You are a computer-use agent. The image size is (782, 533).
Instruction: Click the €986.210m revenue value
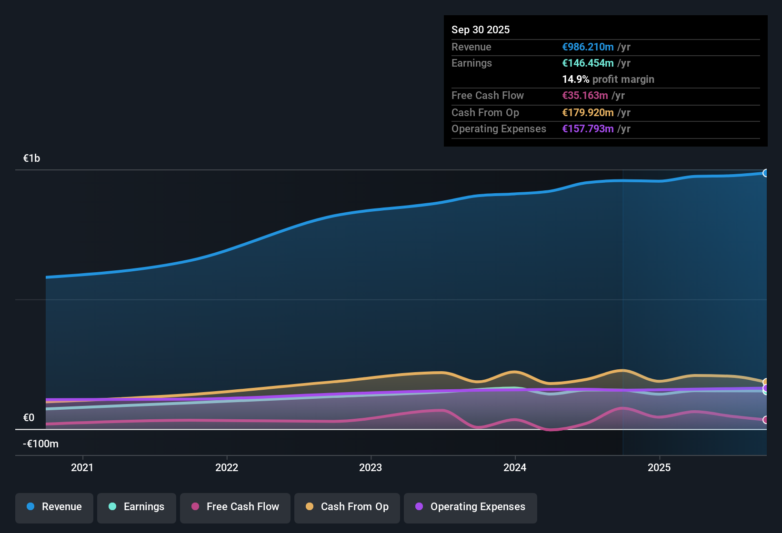tap(587, 47)
